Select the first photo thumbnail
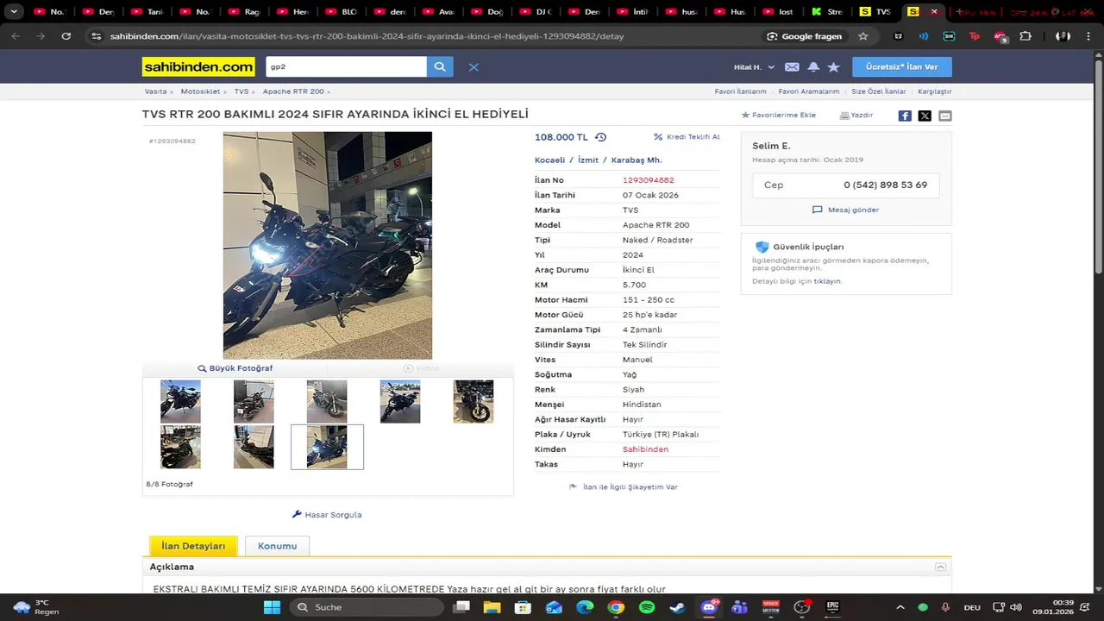Screen dimensions: 1104x621 tap(180, 402)
